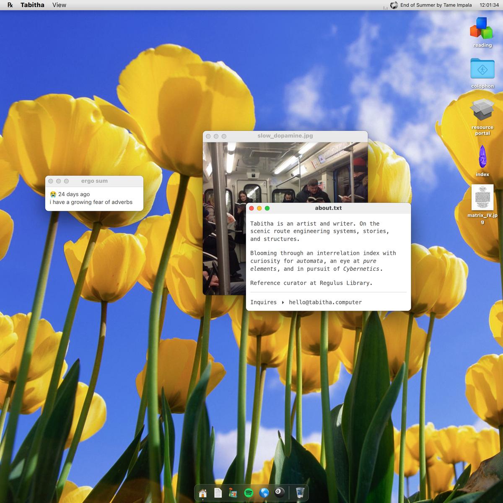Launch the blue globe browser icon
Image resolution: width=503 pixels, height=503 pixels.
click(264, 493)
